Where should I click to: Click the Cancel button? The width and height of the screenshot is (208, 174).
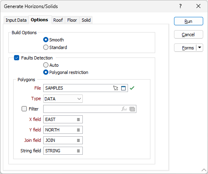[188, 35]
